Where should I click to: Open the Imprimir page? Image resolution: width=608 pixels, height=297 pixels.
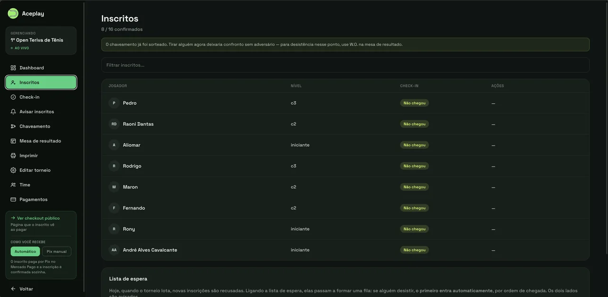click(x=41, y=156)
